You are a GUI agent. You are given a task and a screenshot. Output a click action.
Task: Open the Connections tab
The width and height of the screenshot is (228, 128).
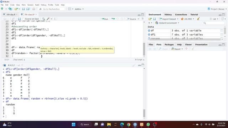181,15
